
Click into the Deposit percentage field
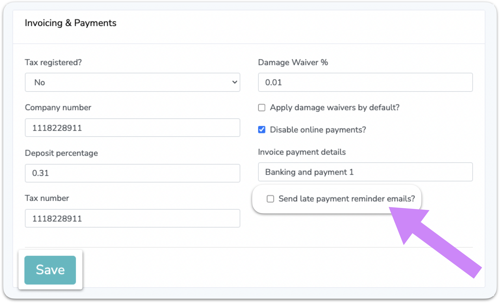tap(132, 173)
